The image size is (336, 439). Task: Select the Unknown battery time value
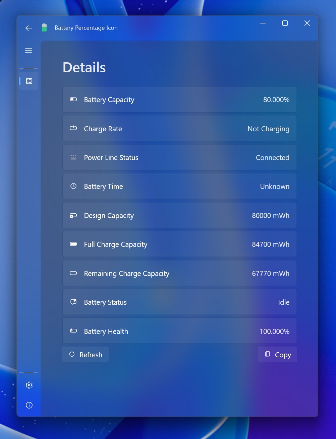click(x=275, y=187)
